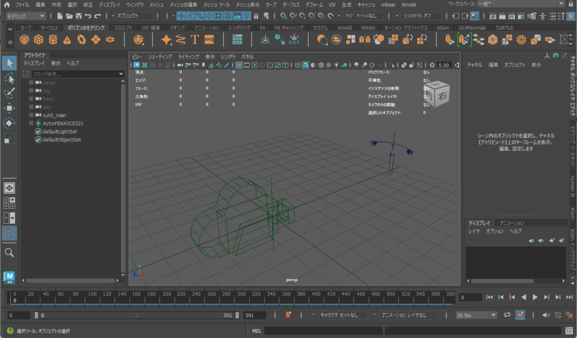This screenshot has height=338, width=577.
Task: Create a polygon sphere from the shelf
Action: [x=24, y=39]
